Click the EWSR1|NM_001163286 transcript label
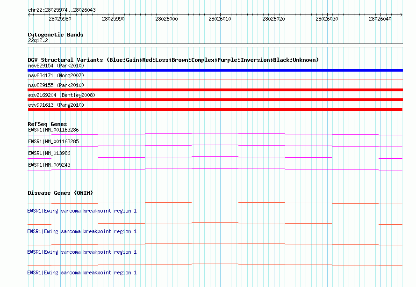Image resolution: width=416 pixels, height=287 pixels. tap(53, 130)
